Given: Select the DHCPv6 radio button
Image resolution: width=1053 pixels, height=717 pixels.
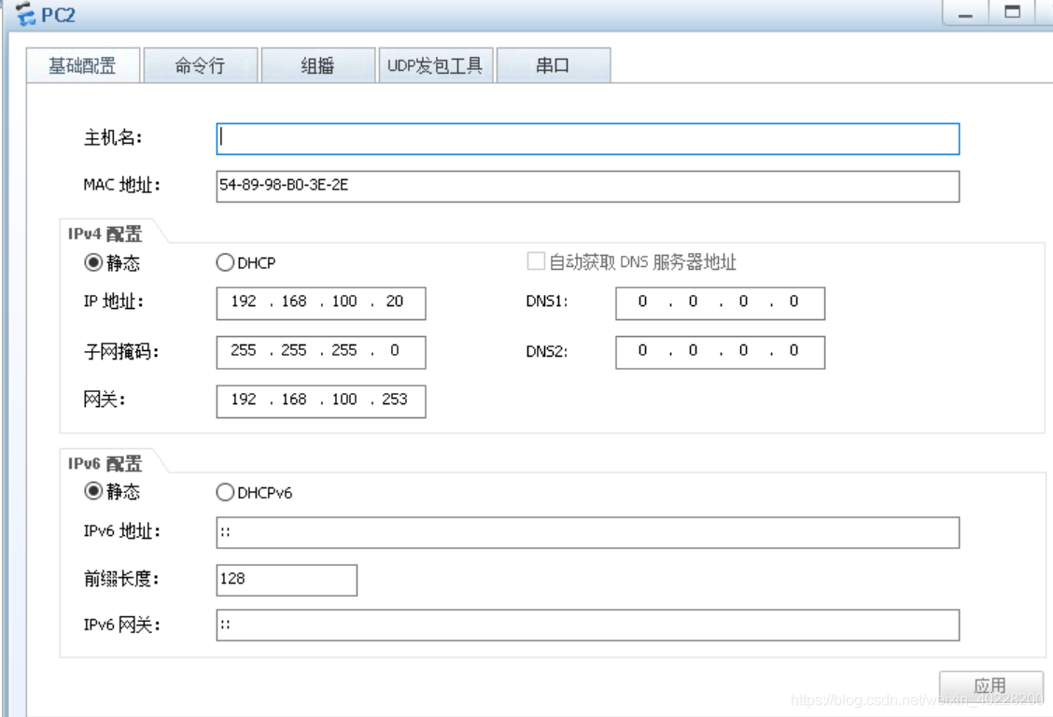Looking at the screenshot, I should point(225,492).
